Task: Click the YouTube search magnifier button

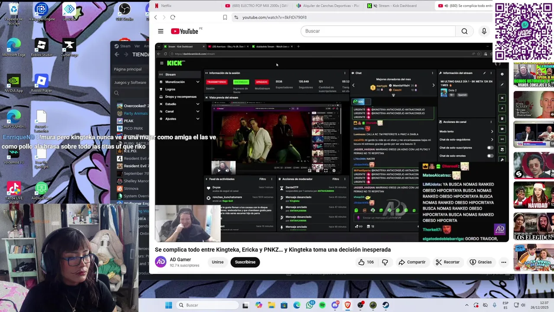Action: pyautogui.click(x=464, y=31)
